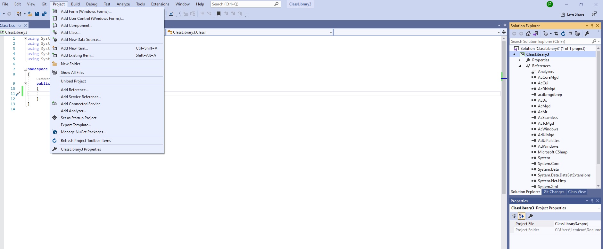
Task: Close the Class1.cs tab
Action: pyautogui.click(x=25, y=26)
